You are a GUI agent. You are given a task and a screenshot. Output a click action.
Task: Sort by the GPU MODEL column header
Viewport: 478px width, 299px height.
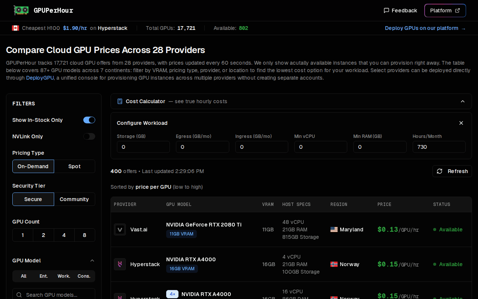(179, 204)
